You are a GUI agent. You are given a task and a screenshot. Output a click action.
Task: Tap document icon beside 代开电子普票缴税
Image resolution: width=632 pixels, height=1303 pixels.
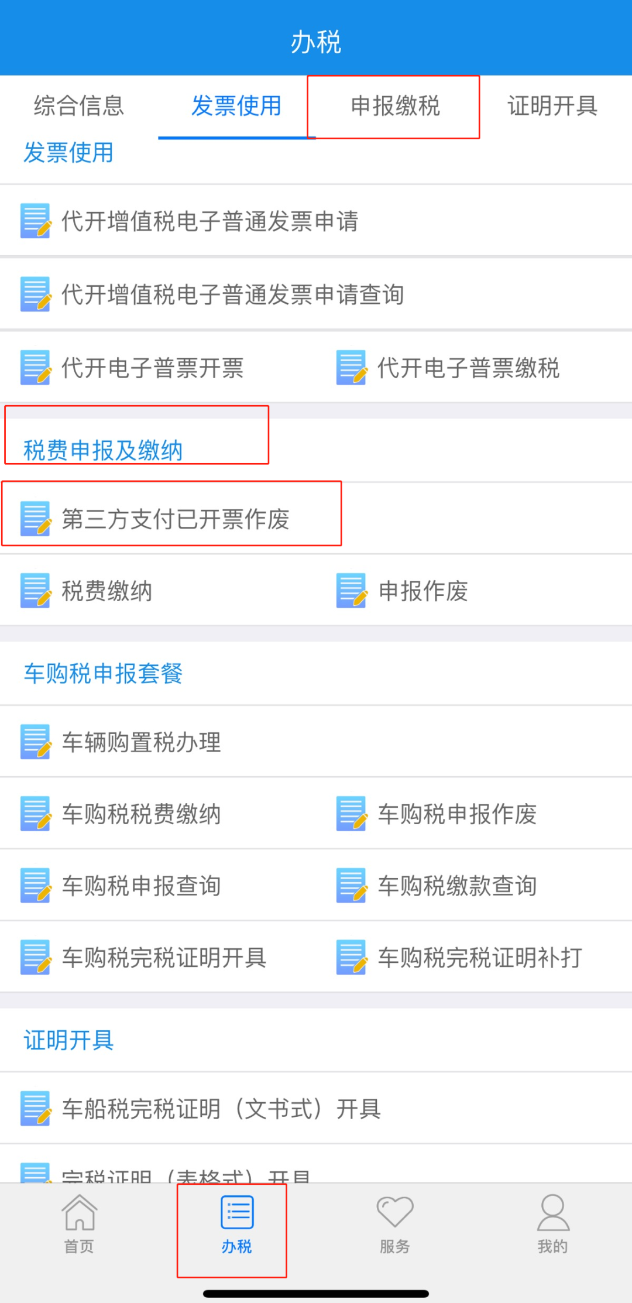pos(352,368)
